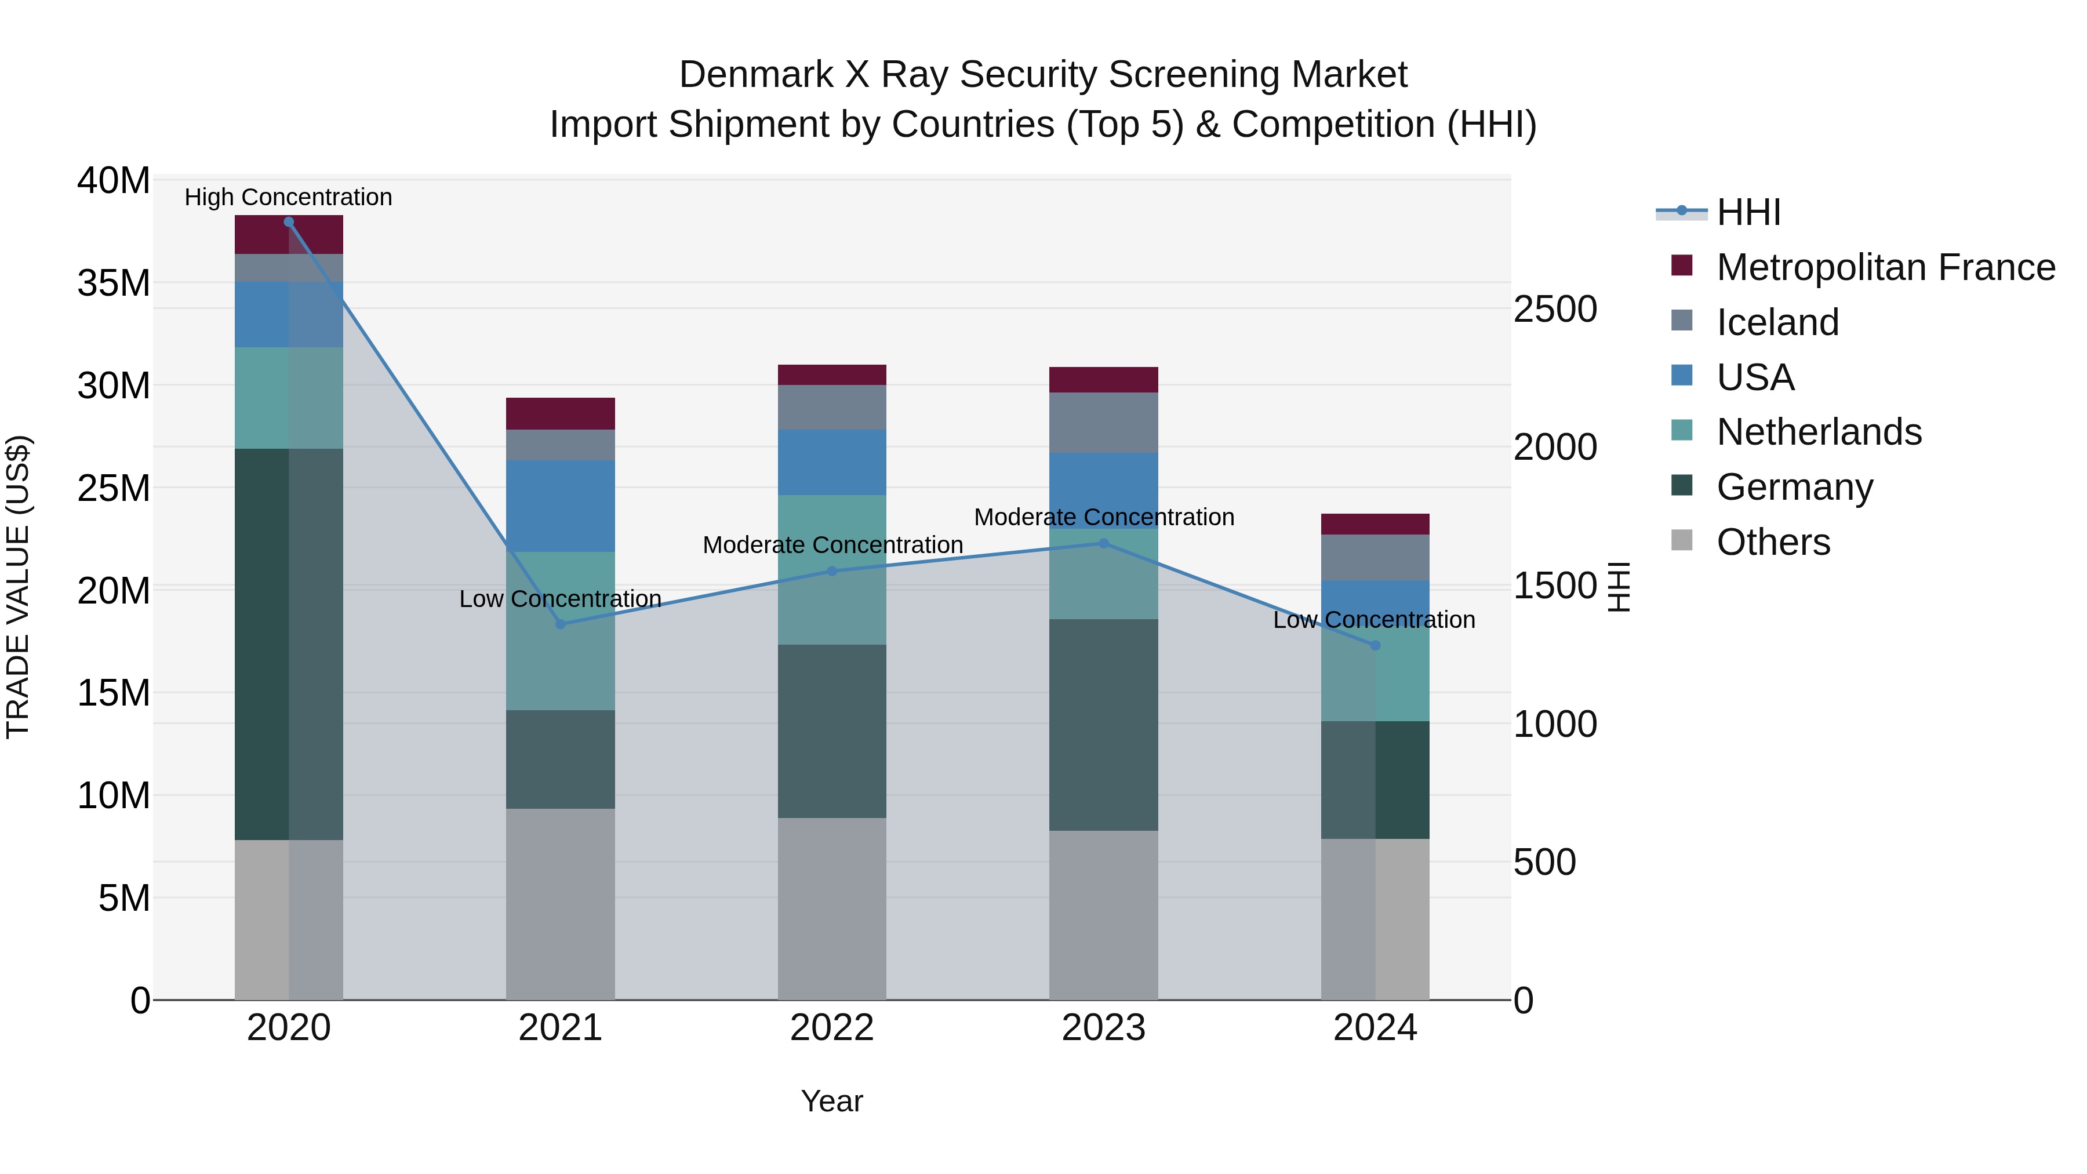Click the Germany legend color swatch

coord(1682,485)
